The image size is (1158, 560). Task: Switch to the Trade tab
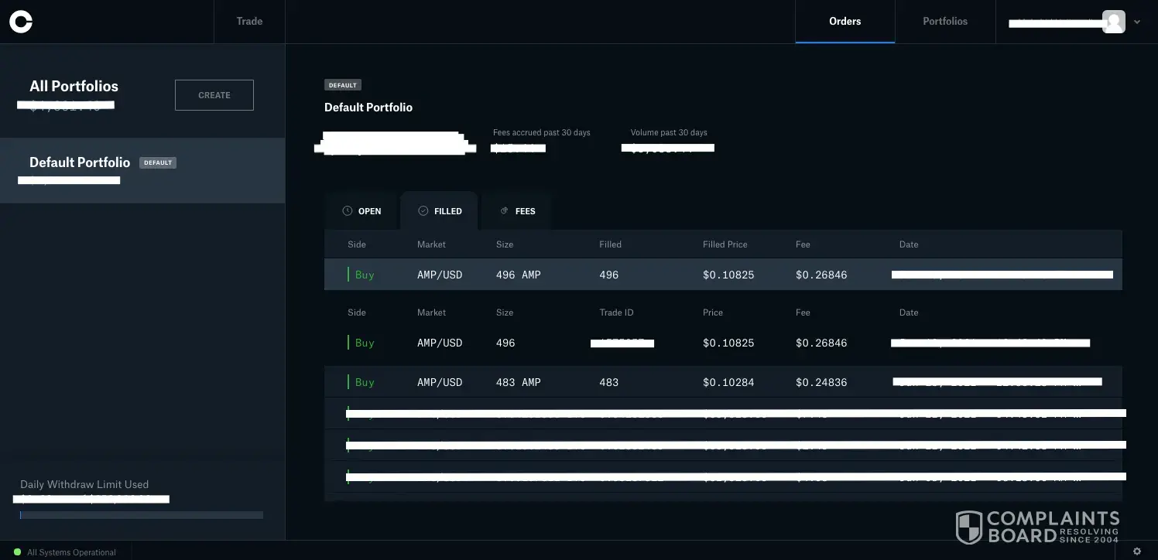[x=249, y=22]
